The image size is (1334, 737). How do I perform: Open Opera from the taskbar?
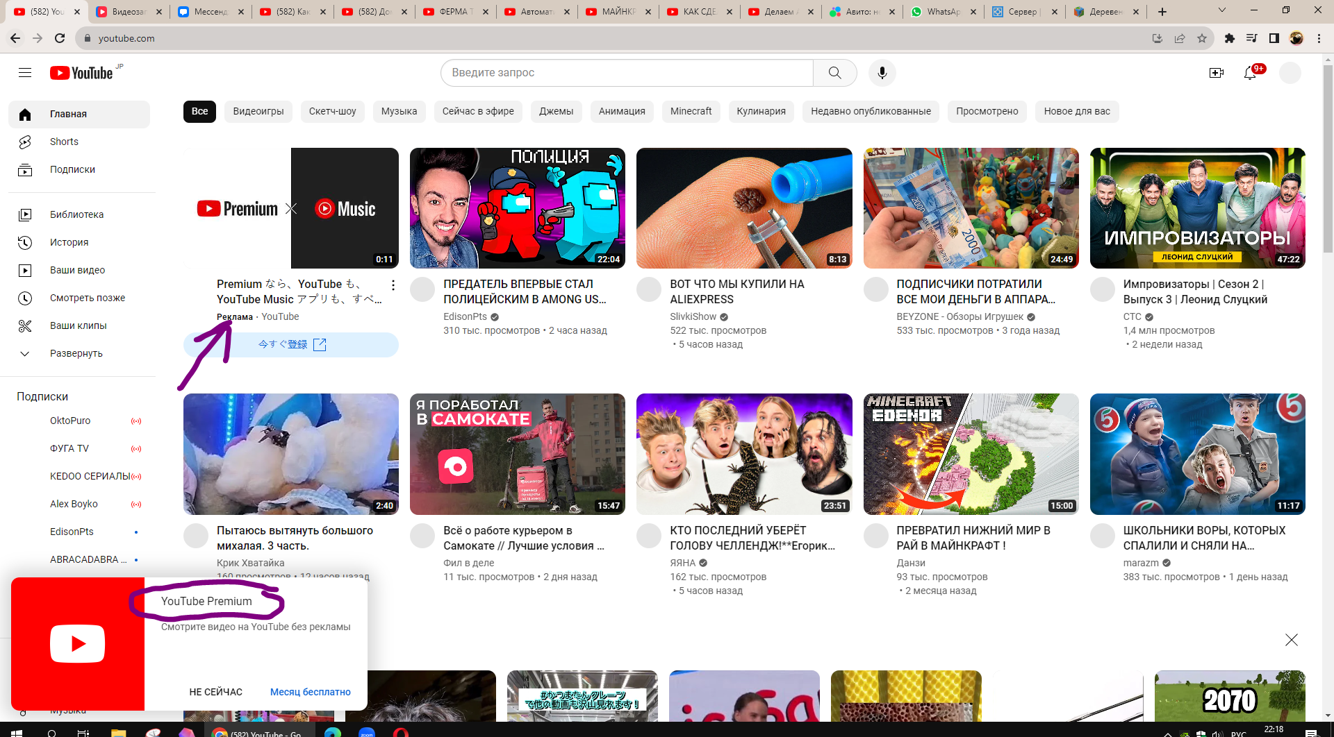pos(400,732)
